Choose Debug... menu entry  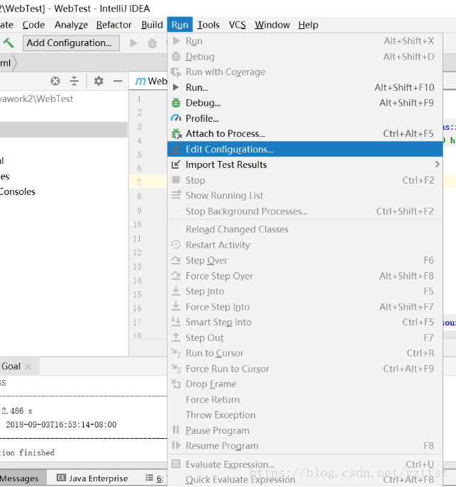pos(305,103)
